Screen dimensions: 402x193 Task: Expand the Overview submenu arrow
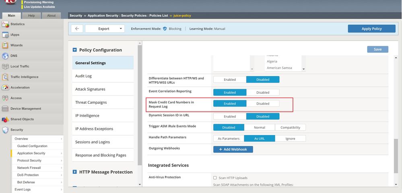coord(61,139)
